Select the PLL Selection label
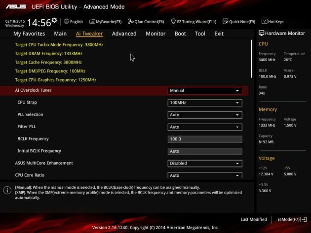Image resolution: width=311 pixels, height=233 pixels. (30, 115)
